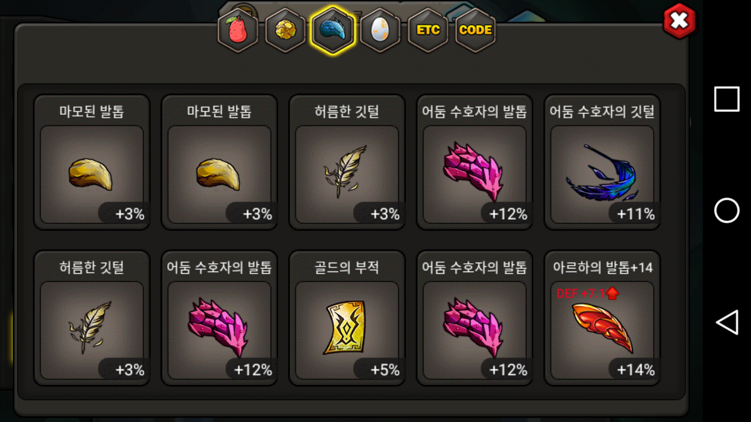The image size is (751, 422).
Task: Select the 아르하의 발톱+14 red claw item
Action: [x=602, y=318]
